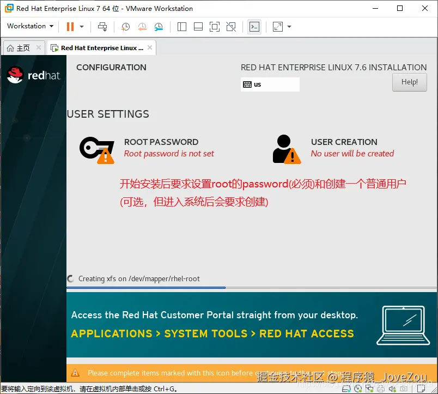Click the hard disk status icon
This screenshot has height=394, width=438.
346,389
